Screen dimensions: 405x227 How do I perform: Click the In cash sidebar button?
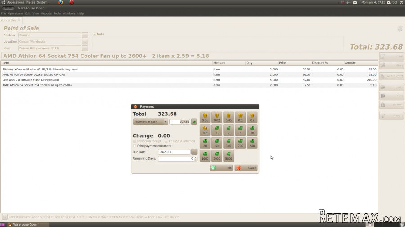391,87
